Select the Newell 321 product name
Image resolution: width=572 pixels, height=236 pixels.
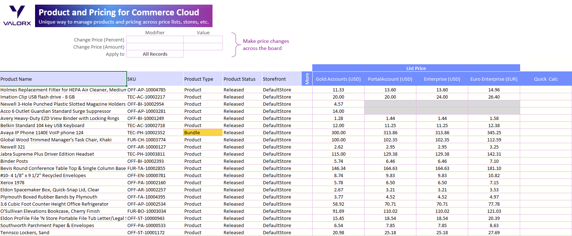(x=63, y=147)
